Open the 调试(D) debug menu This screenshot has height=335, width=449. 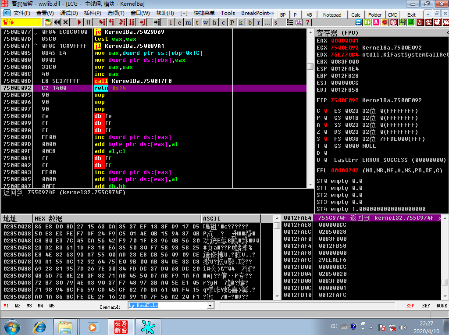(69, 13)
